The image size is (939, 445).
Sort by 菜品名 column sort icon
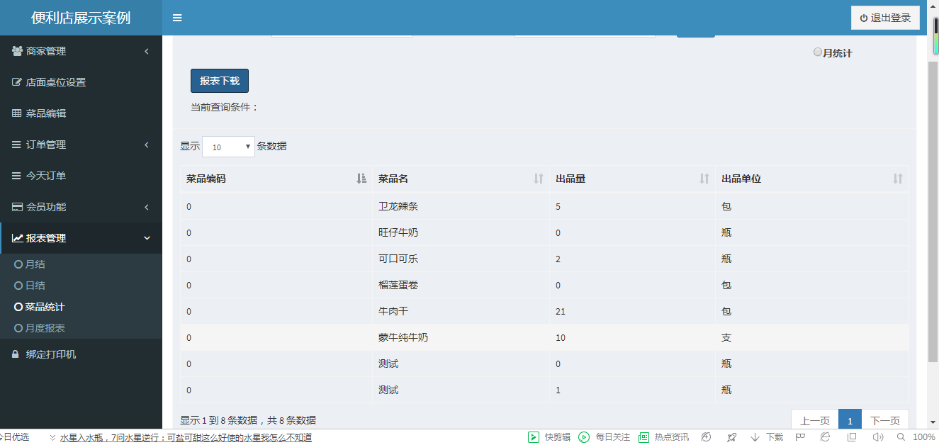click(x=539, y=179)
